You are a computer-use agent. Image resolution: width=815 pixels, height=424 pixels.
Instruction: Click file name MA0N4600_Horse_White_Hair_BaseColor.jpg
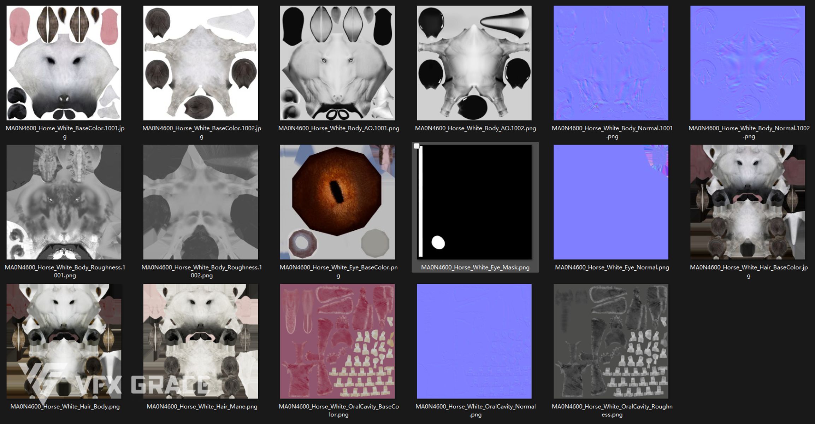[x=749, y=271]
